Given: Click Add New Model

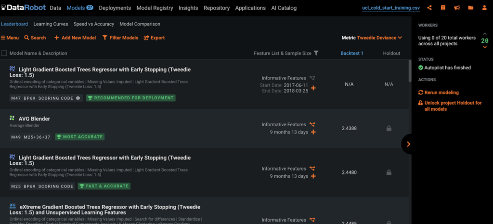Looking at the screenshot, I should point(75,38).
